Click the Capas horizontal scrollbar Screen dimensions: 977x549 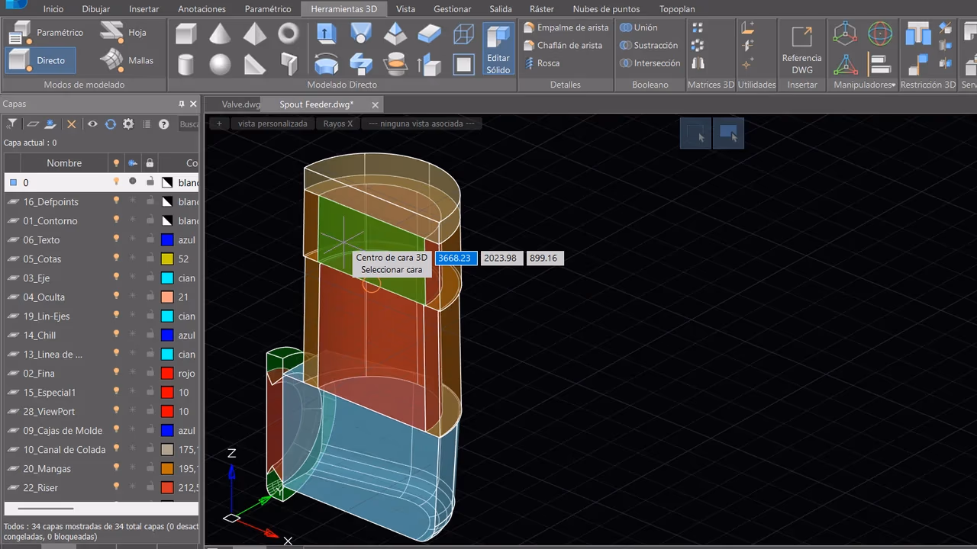45,508
